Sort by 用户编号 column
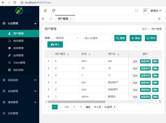The image size is (166, 123). [x=68, y=54]
